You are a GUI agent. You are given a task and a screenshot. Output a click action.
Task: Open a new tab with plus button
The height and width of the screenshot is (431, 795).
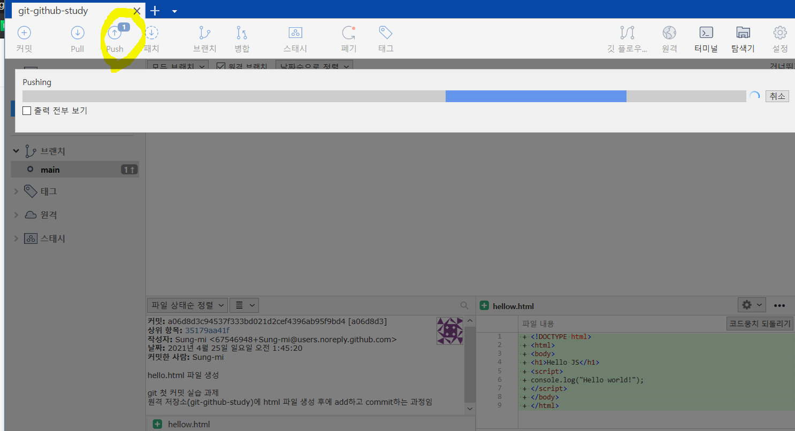tap(155, 11)
